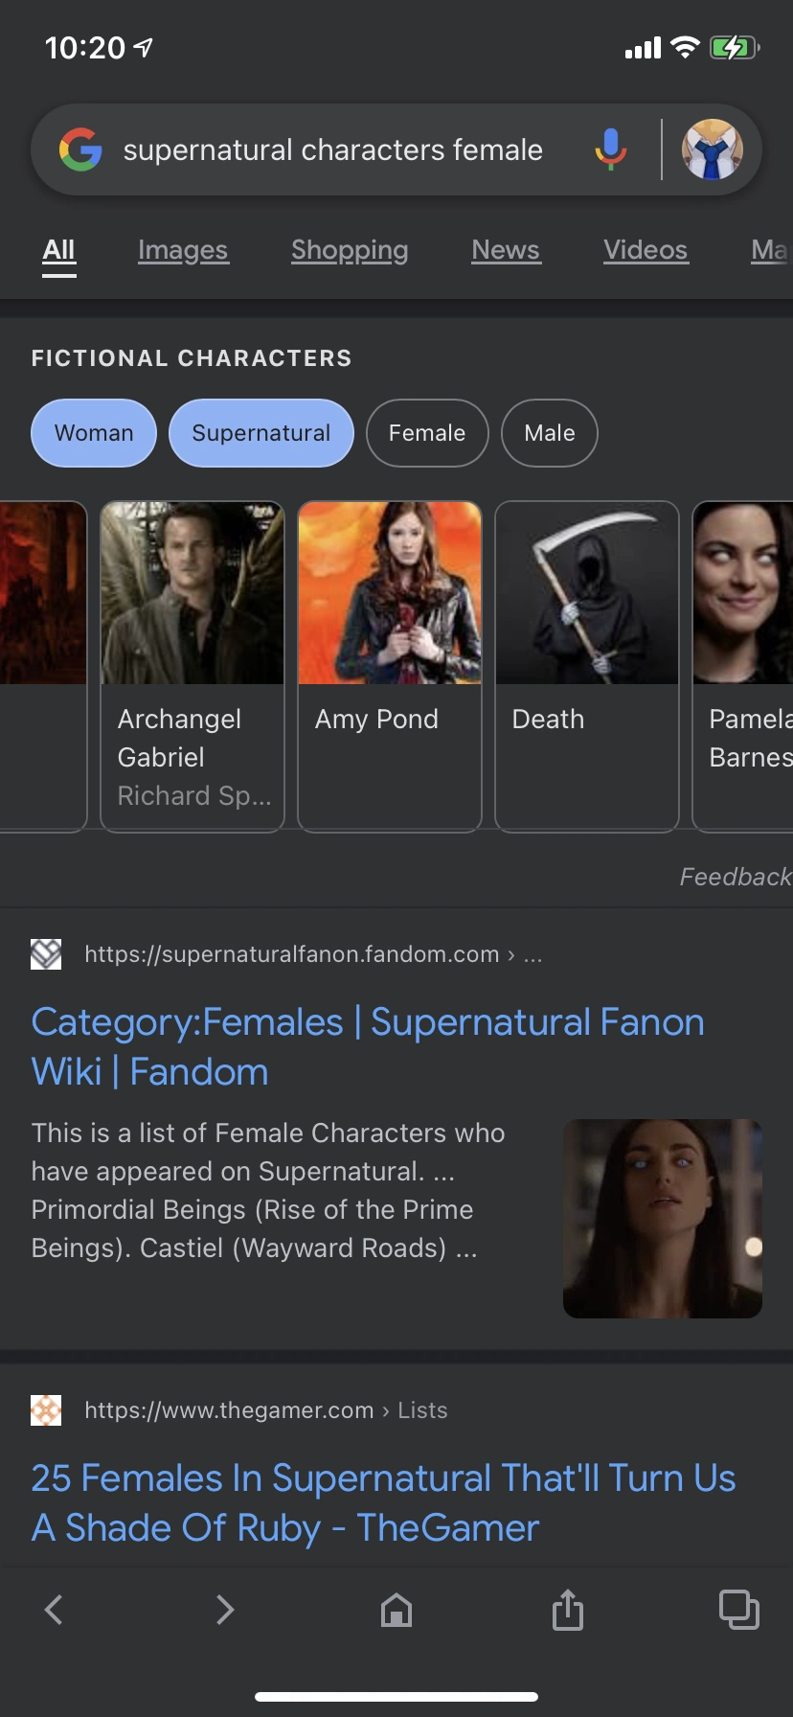This screenshot has width=793, height=1717.
Task: Enable the Male filter chip
Action: pyautogui.click(x=550, y=433)
